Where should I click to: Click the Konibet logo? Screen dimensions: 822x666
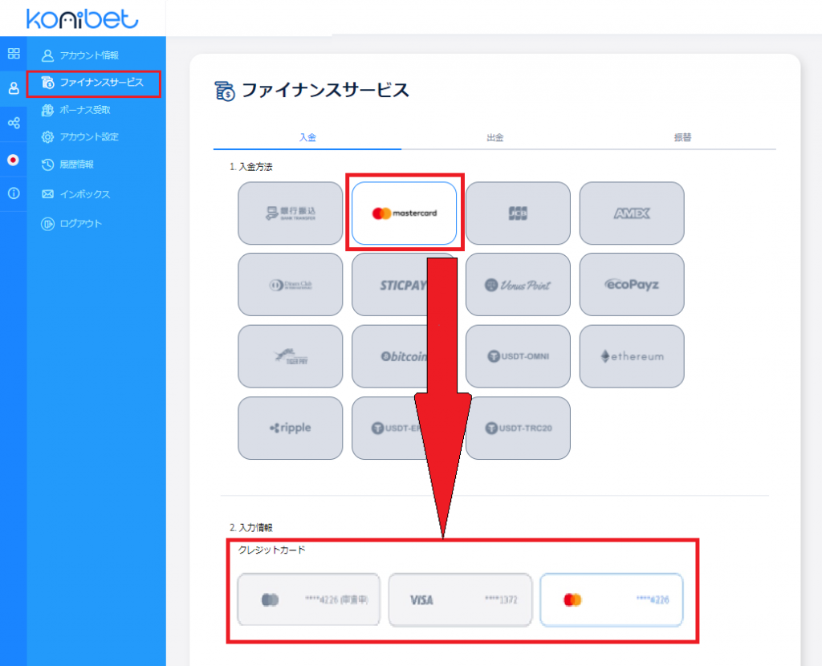click(x=83, y=18)
